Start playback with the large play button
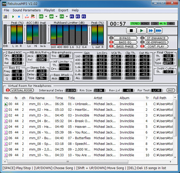 [x=142, y=30]
